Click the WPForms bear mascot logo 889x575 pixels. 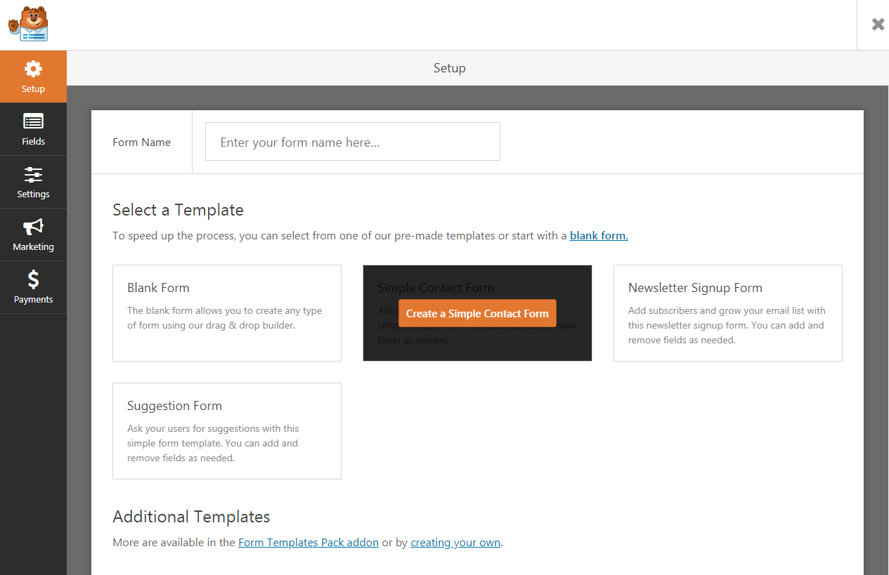[29, 25]
